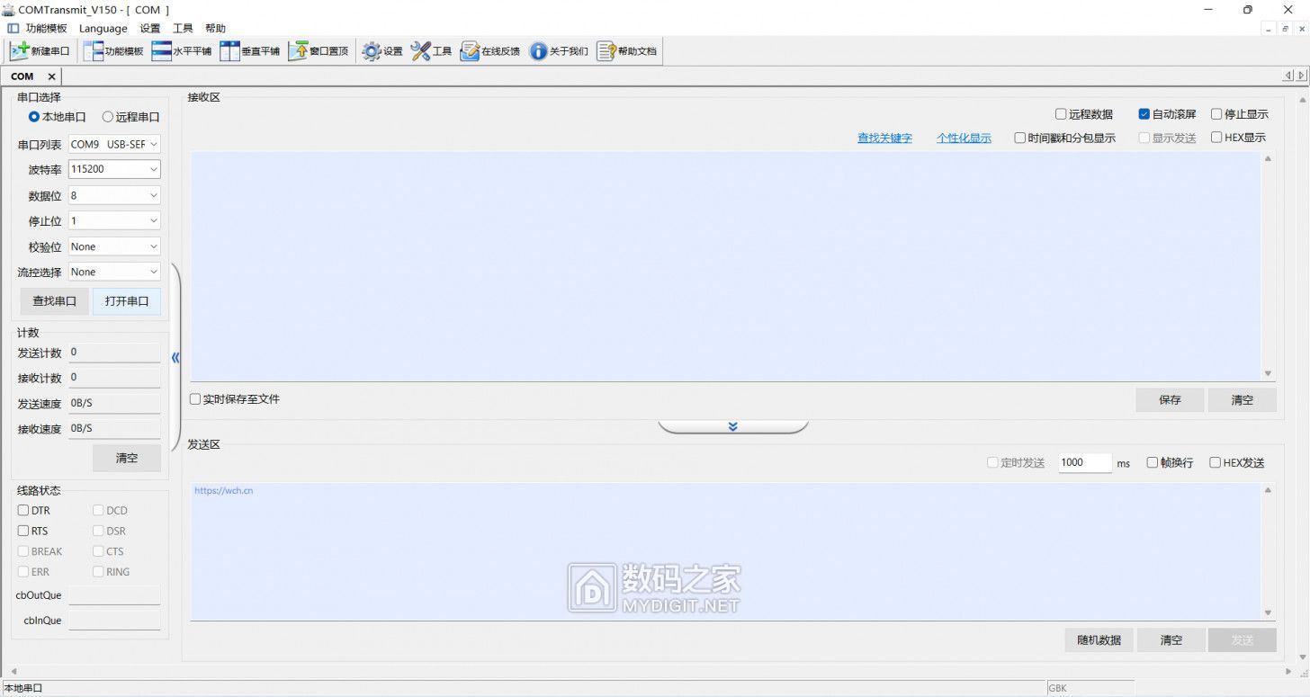1310x697 pixels.
Task: Open the 查找关键字 link
Action: click(x=884, y=139)
